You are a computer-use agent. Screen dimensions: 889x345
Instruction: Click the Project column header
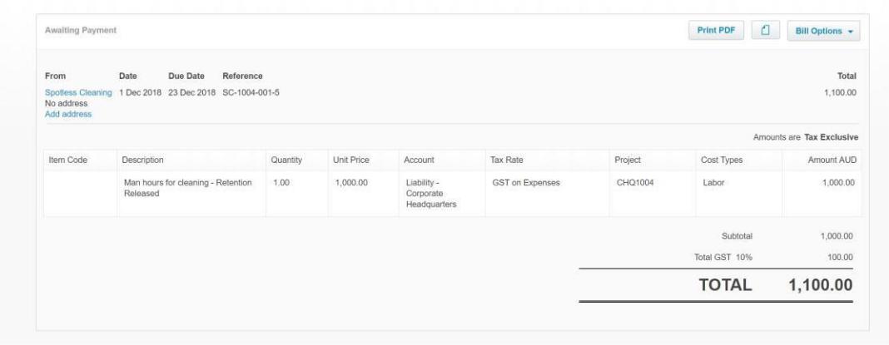click(627, 159)
